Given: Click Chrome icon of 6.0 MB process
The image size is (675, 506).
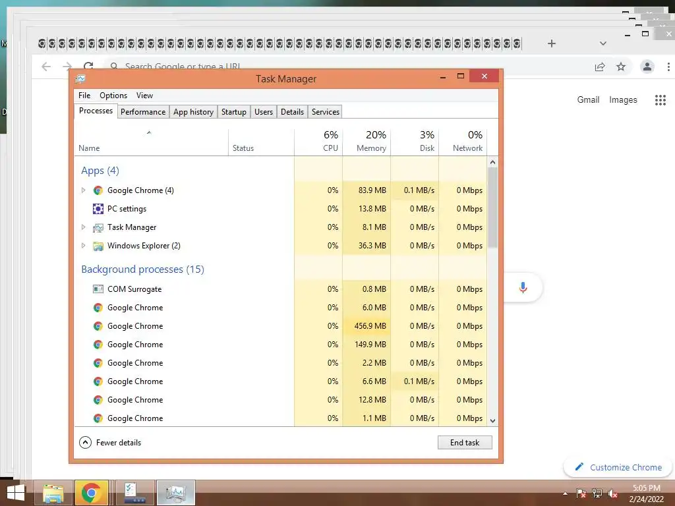Looking at the screenshot, I should coord(98,308).
